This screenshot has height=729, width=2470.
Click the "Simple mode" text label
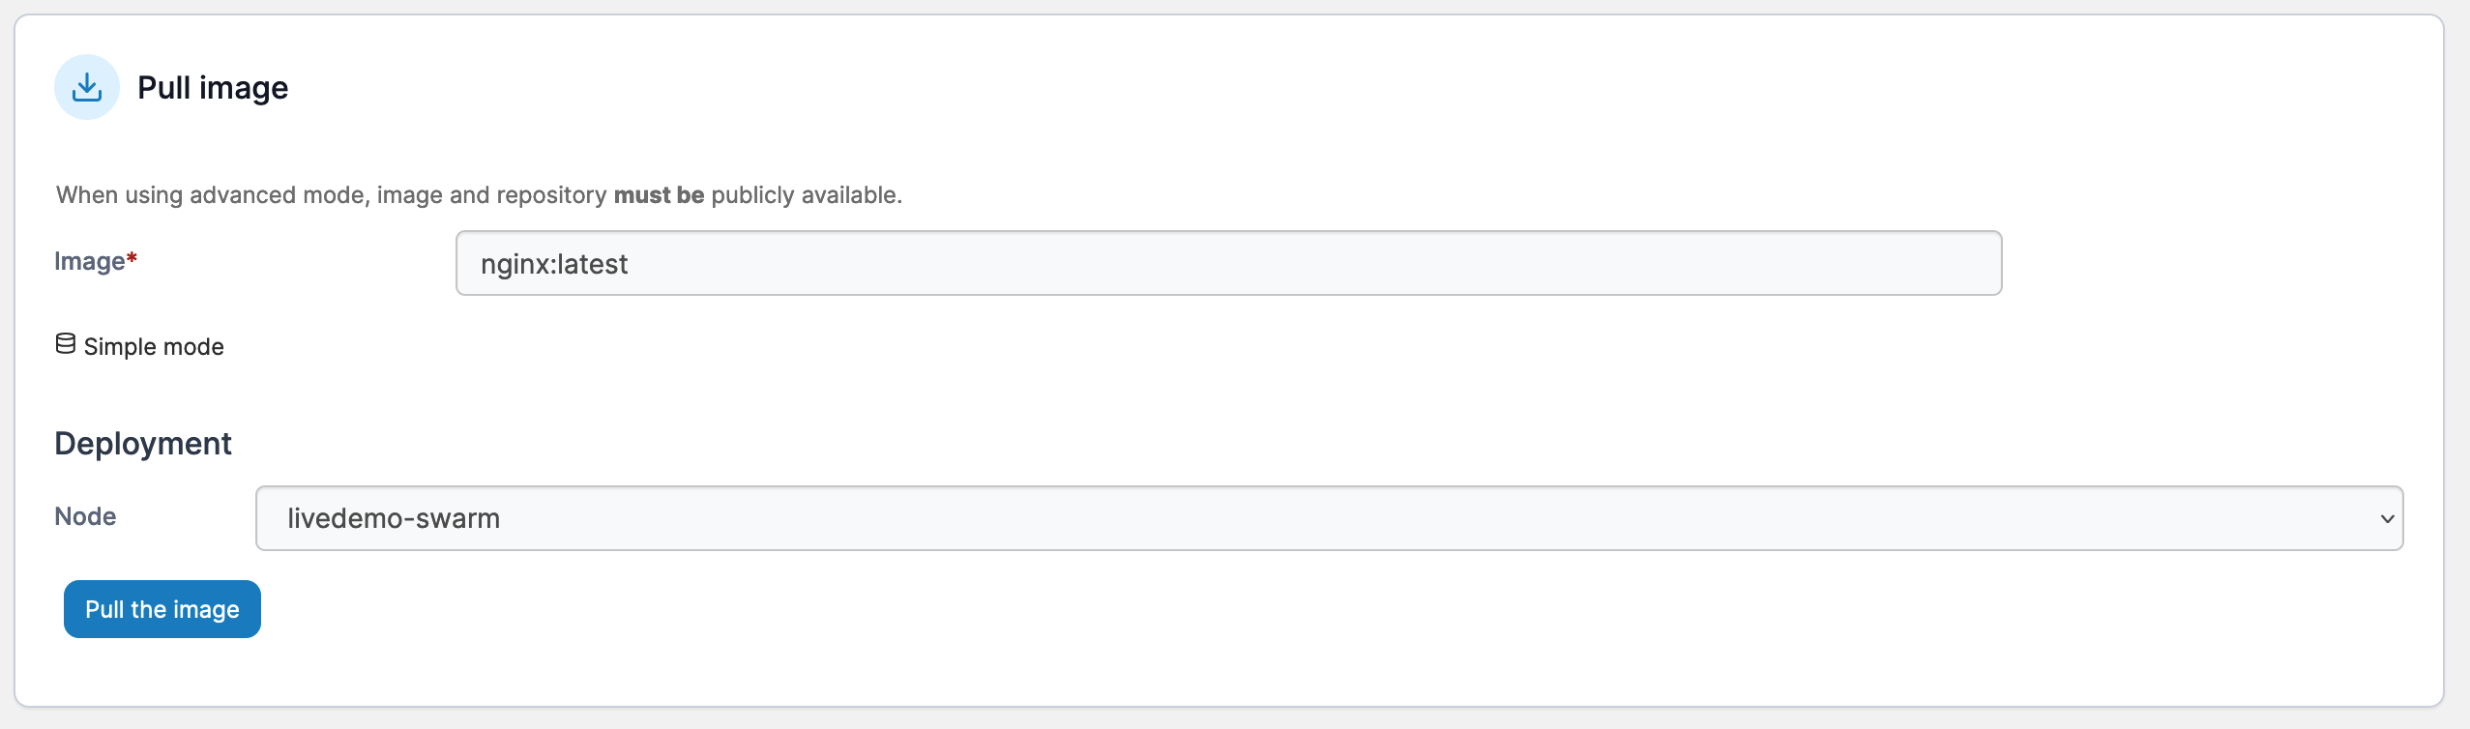(154, 347)
